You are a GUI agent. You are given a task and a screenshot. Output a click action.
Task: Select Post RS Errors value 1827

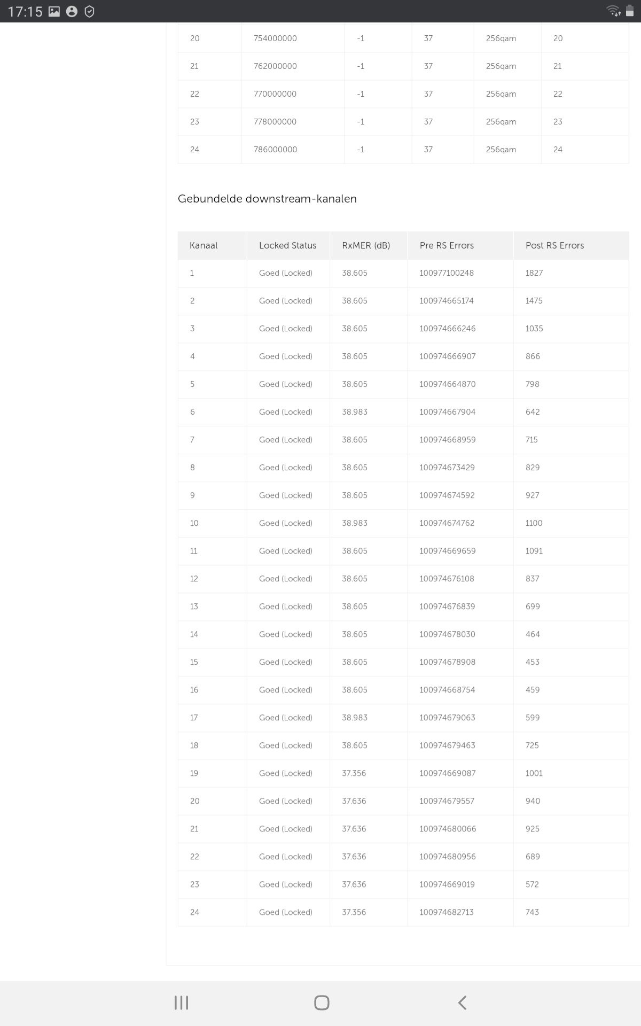click(534, 273)
